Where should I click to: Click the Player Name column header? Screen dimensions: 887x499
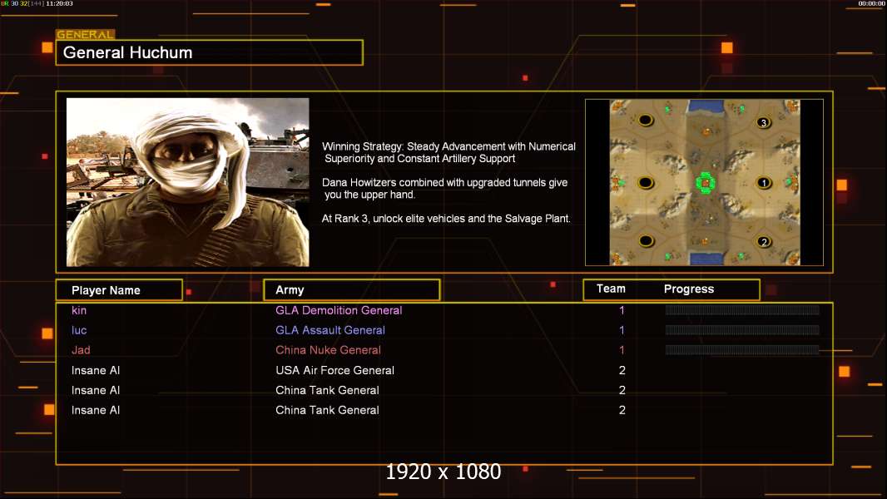coord(119,290)
